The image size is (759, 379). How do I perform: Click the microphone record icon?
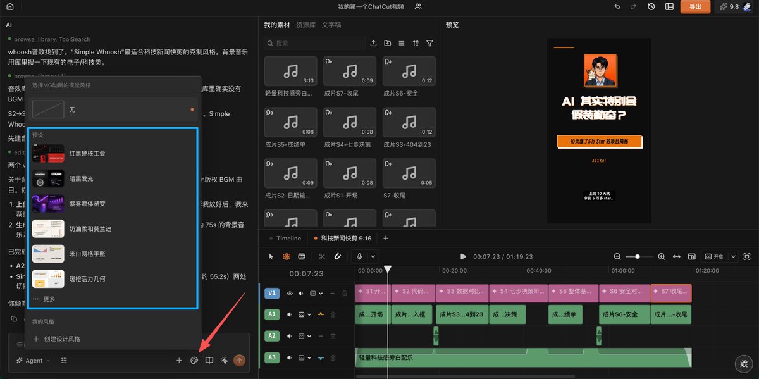coord(359,256)
